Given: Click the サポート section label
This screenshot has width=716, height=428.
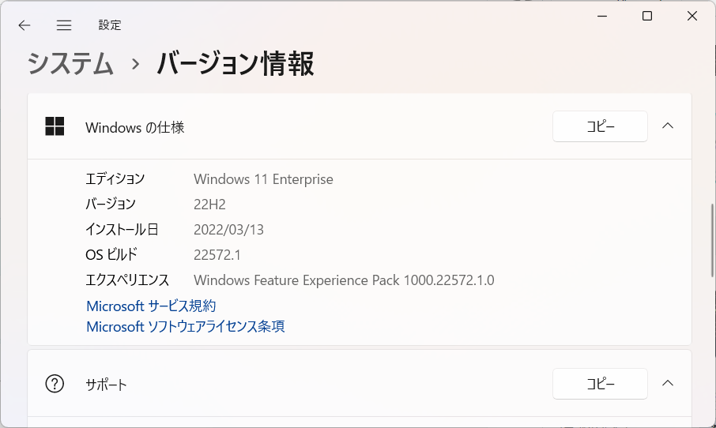Looking at the screenshot, I should (x=106, y=385).
